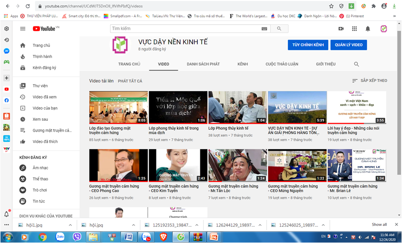Click the create video camera icon

point(341,29)
